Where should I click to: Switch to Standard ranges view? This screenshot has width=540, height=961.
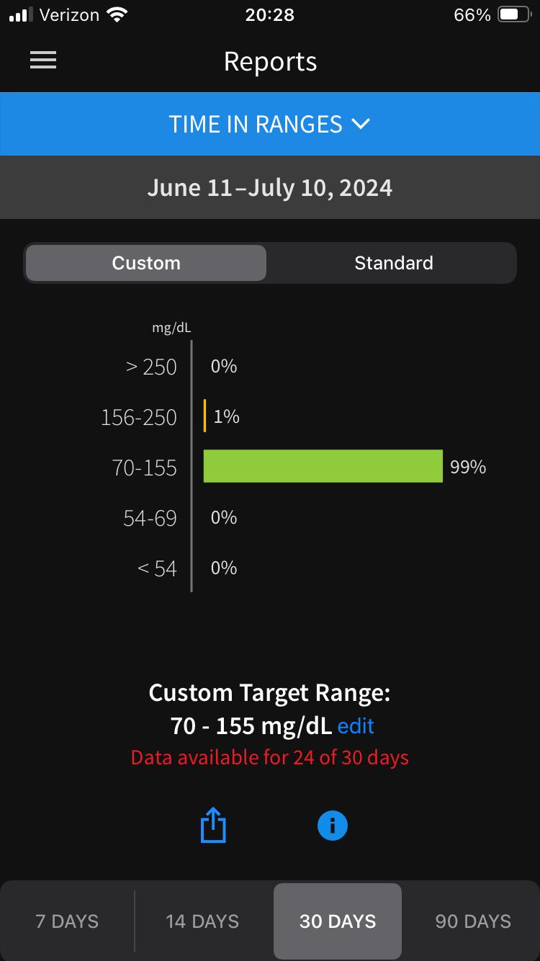(x=393, y=263)
